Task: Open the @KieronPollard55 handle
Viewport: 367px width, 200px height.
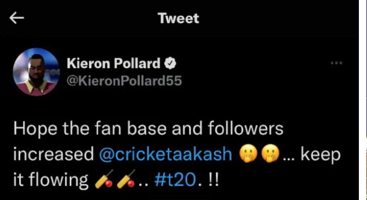Action: 124,80
